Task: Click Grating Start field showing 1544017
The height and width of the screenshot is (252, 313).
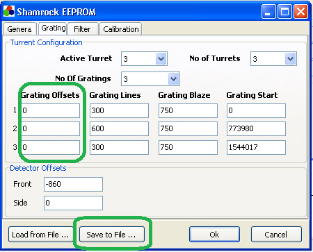Action: [x=256, y=147]
